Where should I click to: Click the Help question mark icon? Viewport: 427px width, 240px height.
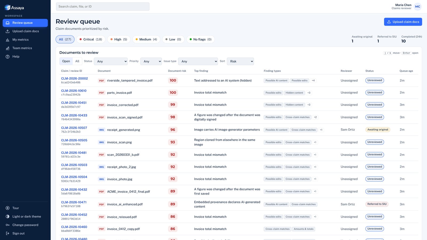point(7,57)
